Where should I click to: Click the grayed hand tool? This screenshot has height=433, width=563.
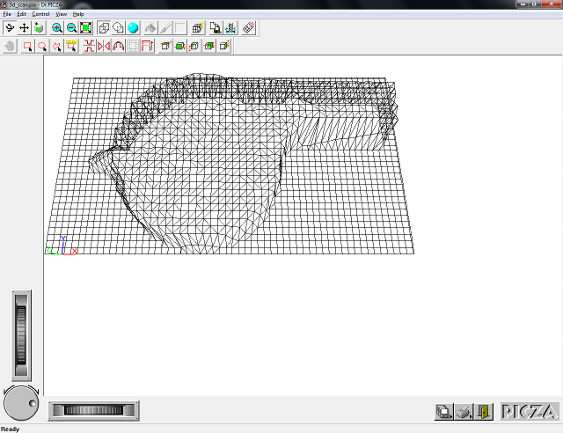[10, 46]
